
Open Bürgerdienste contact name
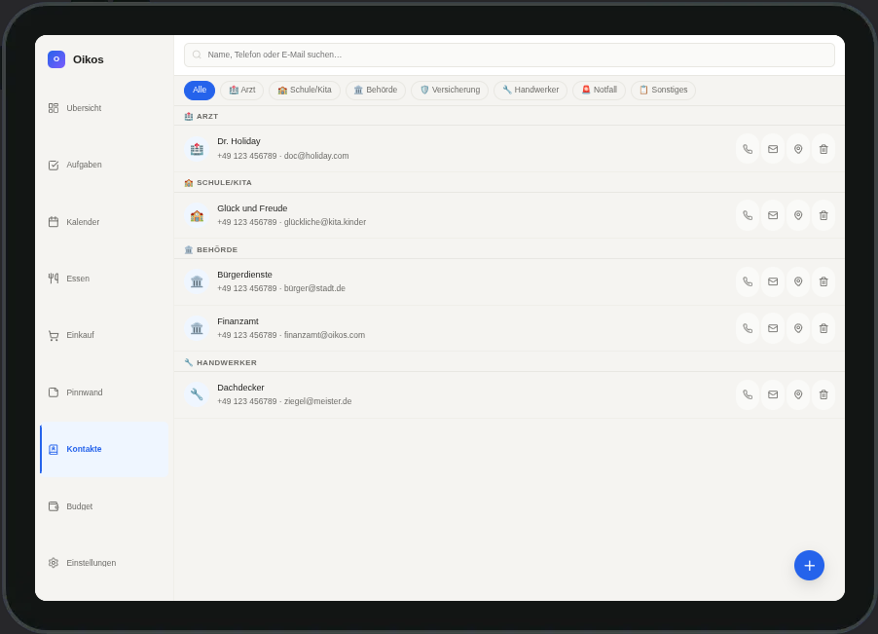(x=244, y=275)
